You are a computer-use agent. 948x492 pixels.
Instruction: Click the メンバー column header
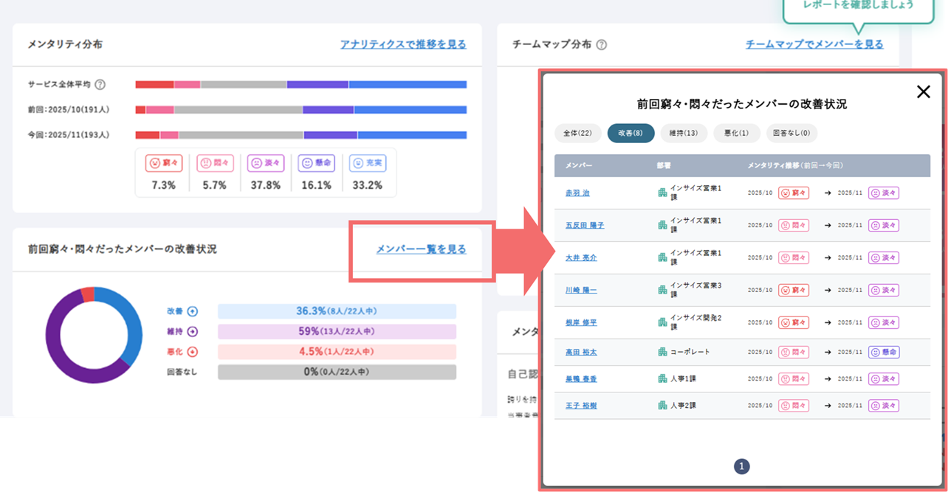579,166
